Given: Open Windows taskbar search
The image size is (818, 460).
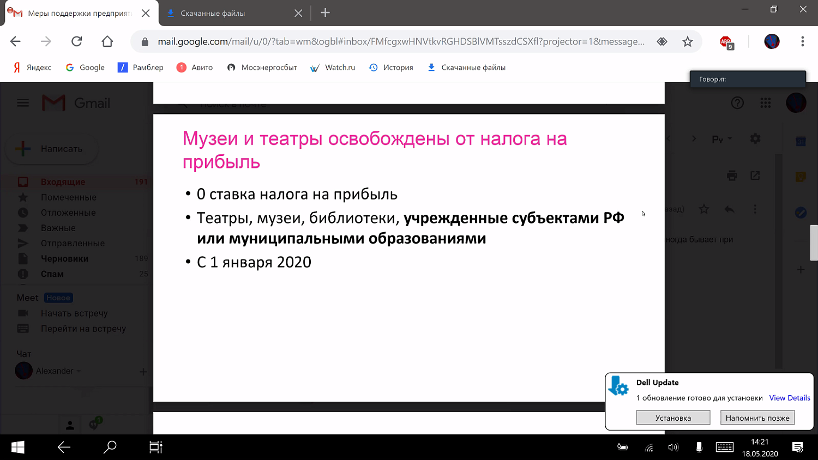Looking at the screenshot, I should point(110,447).
